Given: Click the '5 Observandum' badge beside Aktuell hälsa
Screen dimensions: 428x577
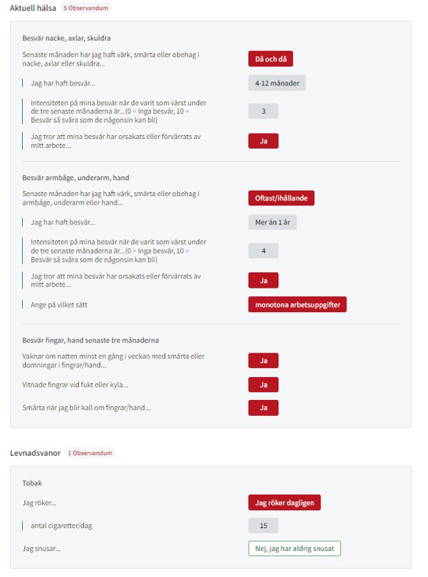Looking at the screenshot, I should tap(85, 8).
